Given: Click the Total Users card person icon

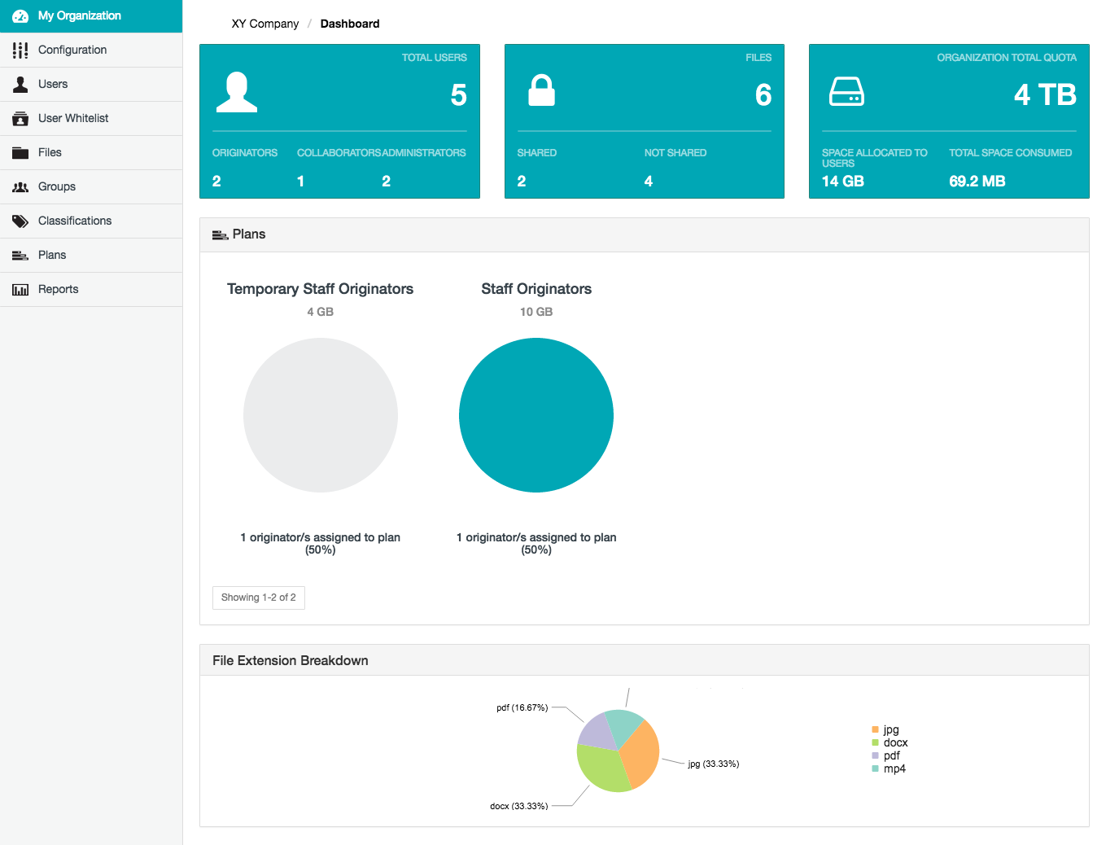Looking at the screenshot, I should click(236, 92).
